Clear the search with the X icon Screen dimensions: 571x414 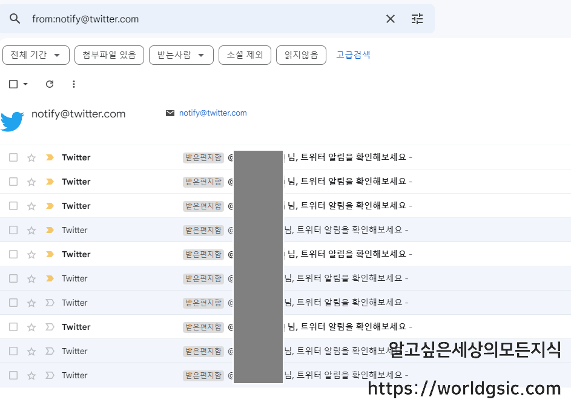(x=391, y=19)
